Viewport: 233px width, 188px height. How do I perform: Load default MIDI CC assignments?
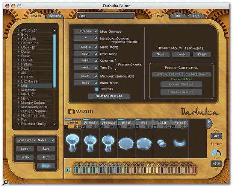(x=181, y=54)
